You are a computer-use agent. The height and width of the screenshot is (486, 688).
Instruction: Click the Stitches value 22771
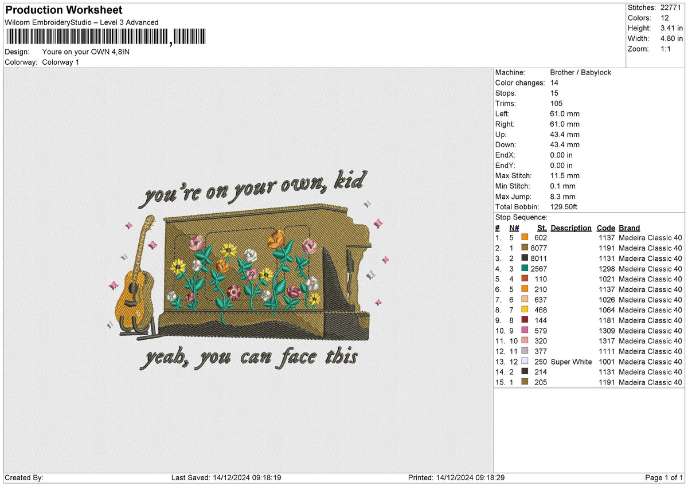(672, 7)
